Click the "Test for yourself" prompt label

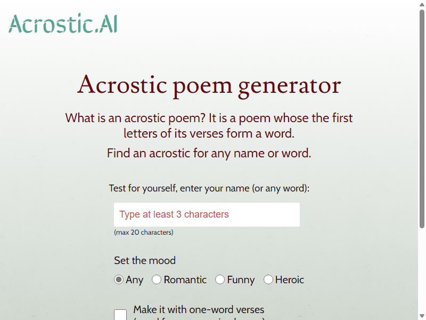pos(209,188)
